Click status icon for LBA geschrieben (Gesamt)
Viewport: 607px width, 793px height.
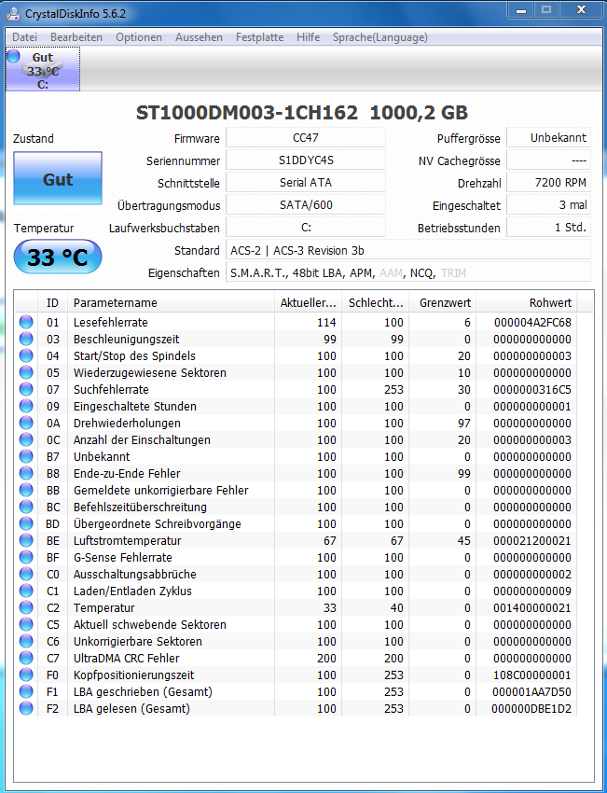click(x=26, y=691)
